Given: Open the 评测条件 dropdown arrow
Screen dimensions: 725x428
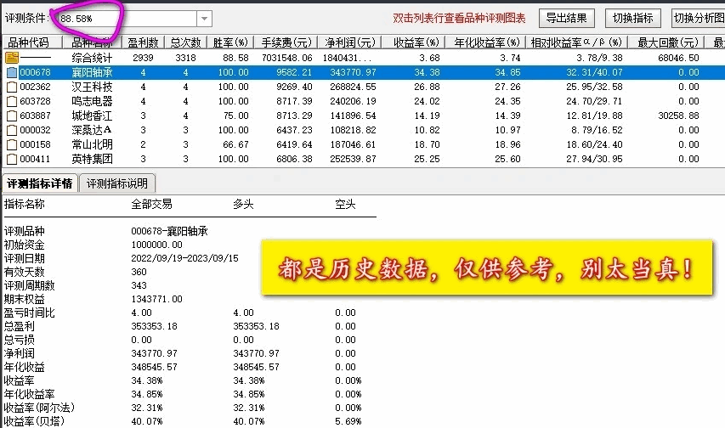Looking at the screenshot, I should click(204, 19).
